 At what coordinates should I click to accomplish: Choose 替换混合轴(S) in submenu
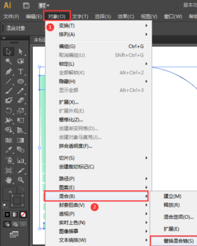174,241
